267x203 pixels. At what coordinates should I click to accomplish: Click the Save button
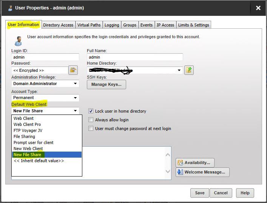(199, 193)
